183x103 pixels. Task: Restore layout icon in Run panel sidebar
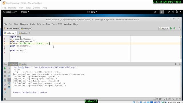coord(5,81)
